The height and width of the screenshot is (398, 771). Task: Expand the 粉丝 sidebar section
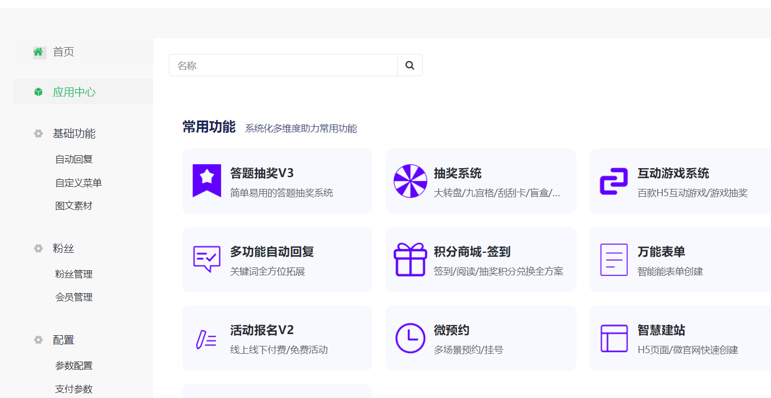64,248
